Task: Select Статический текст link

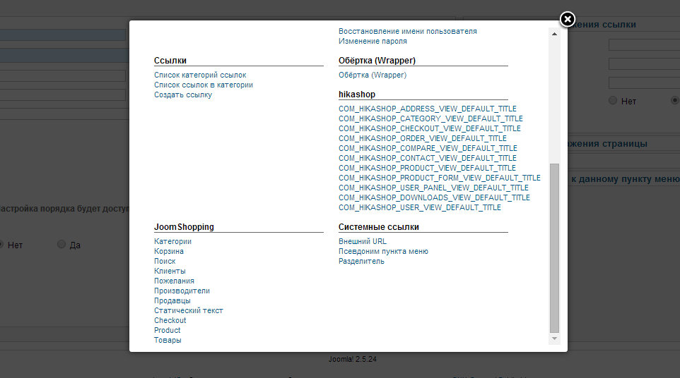Action: coord(189,310)
